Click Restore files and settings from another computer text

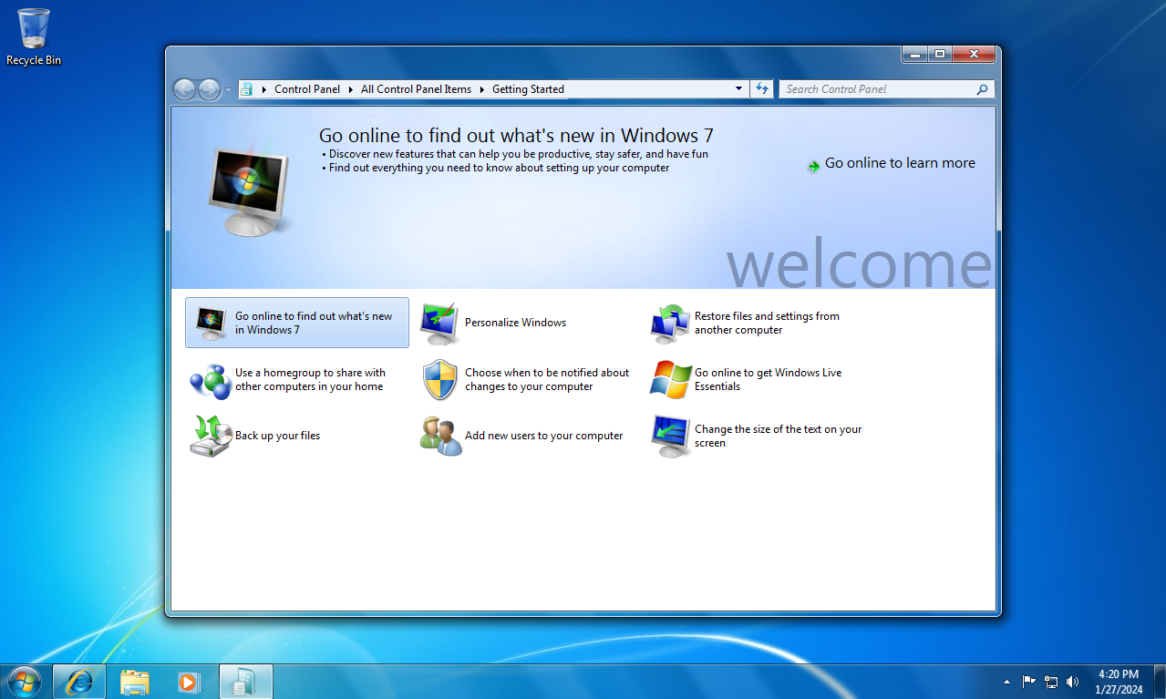[x=767, y=323]
